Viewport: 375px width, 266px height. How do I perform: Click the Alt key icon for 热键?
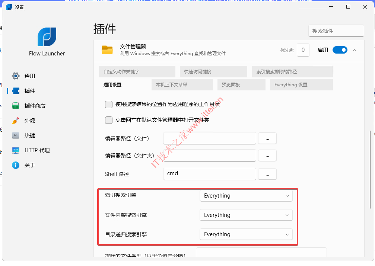coord(16,135)
